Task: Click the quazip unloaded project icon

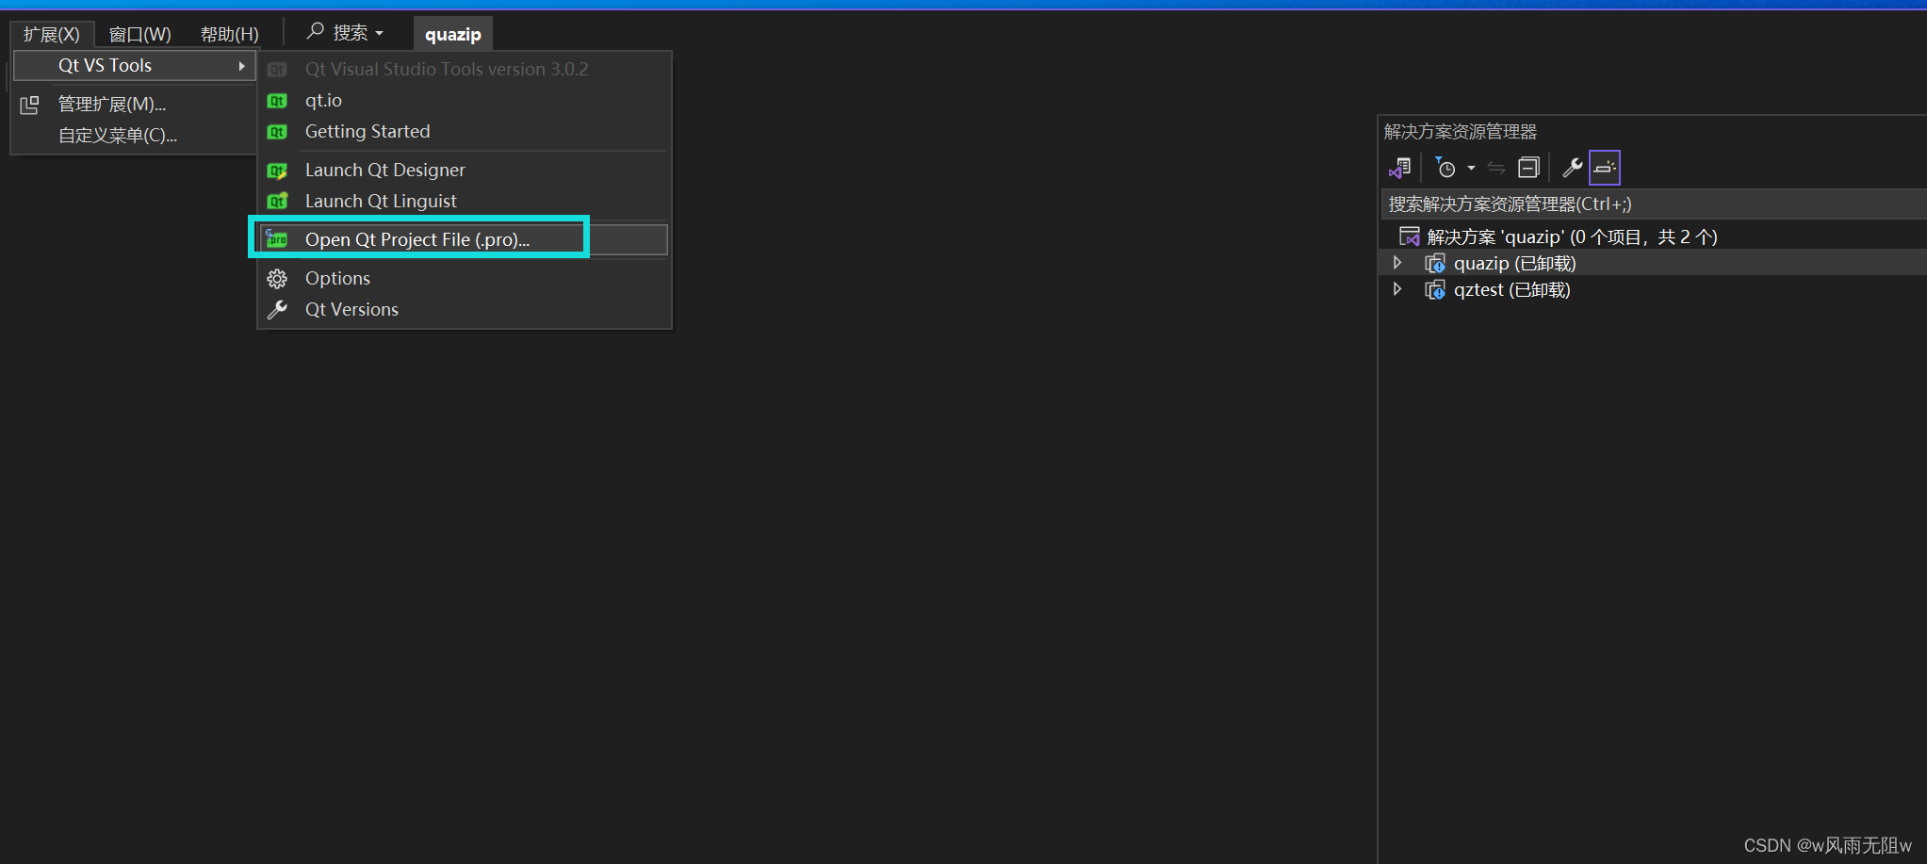Action: point(1435,264)
